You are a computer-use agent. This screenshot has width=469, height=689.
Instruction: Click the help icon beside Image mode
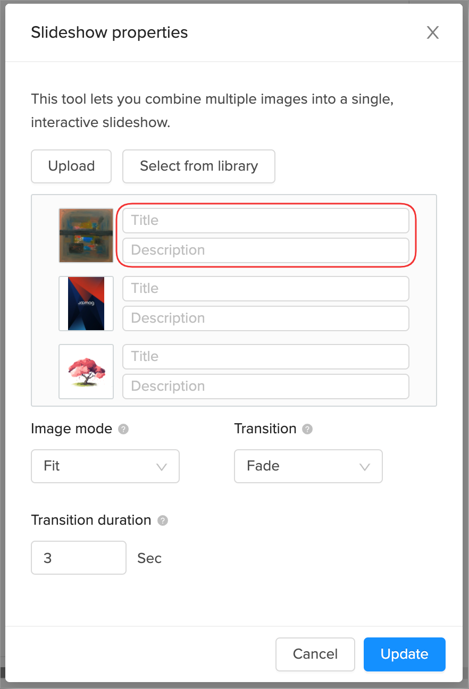tap(123, 429)
